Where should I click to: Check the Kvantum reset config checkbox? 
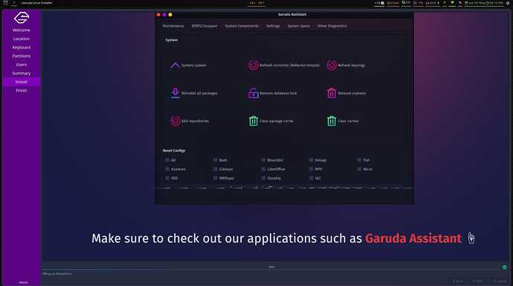(x=167, y=169)
